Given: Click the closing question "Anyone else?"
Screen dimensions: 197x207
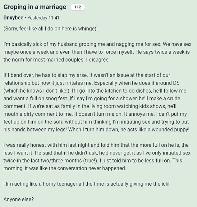Looking at the screenshot, I should click(19, 199).
